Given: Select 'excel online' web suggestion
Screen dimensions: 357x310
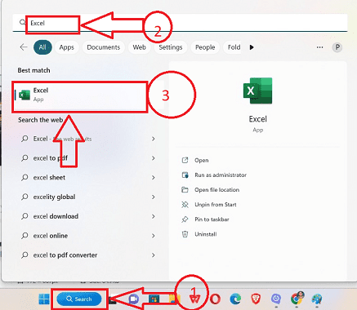Looking at the screenshot, I should pos(88,236).
